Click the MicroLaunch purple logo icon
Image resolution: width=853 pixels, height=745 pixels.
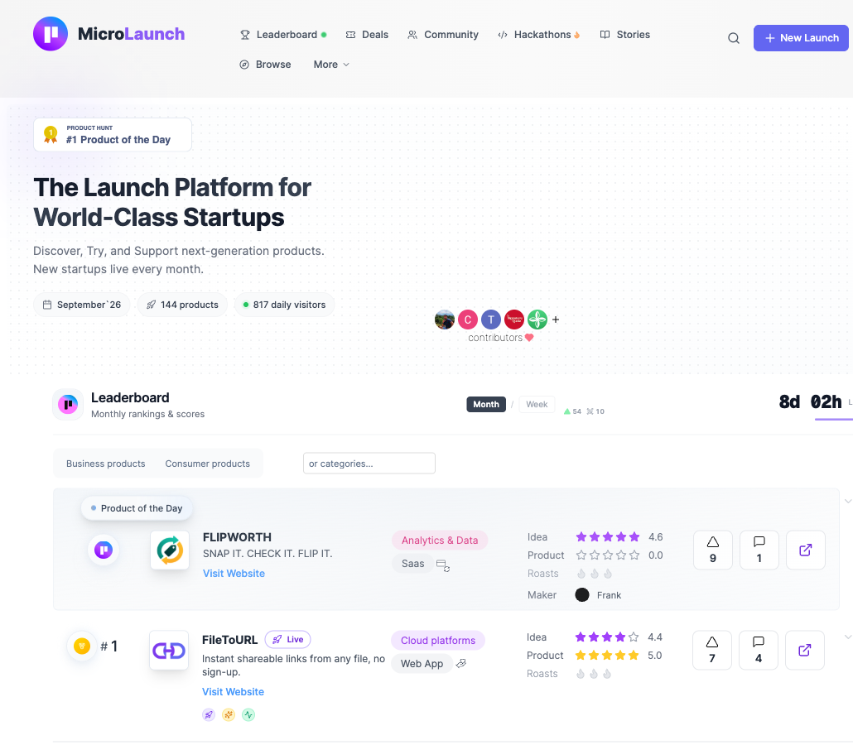50,34
